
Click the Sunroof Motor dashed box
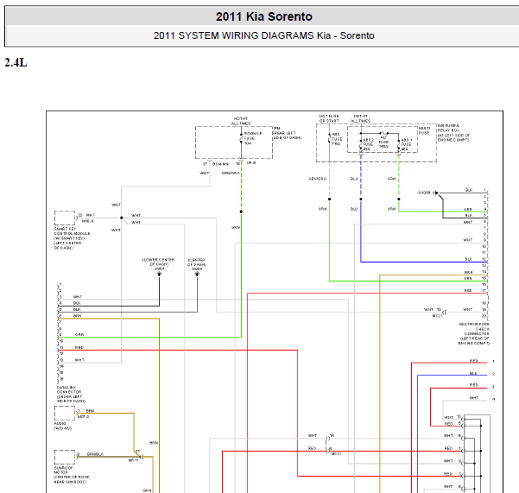click(65, 457)
